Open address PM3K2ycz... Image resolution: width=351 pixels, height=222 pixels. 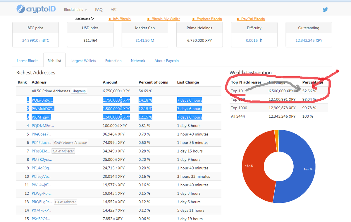coord(42,159)
